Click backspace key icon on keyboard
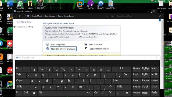The image size is (172, 97). pyautogui.click(x=125, y=69)
